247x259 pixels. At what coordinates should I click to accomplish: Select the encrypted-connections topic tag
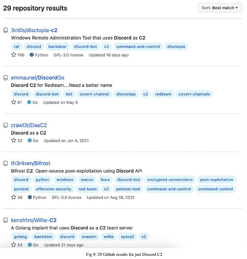(170, 180)
